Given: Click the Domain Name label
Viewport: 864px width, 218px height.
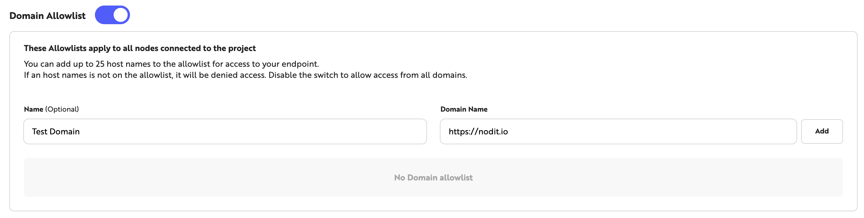Looking at the screenshot, I should (464, 109).
